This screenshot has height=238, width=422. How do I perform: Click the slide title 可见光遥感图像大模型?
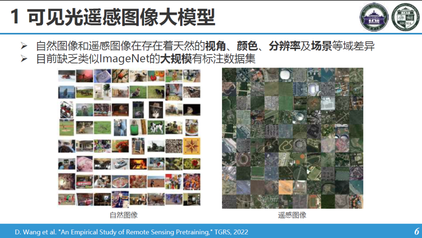pyautogui.click(x=122, y=17)
